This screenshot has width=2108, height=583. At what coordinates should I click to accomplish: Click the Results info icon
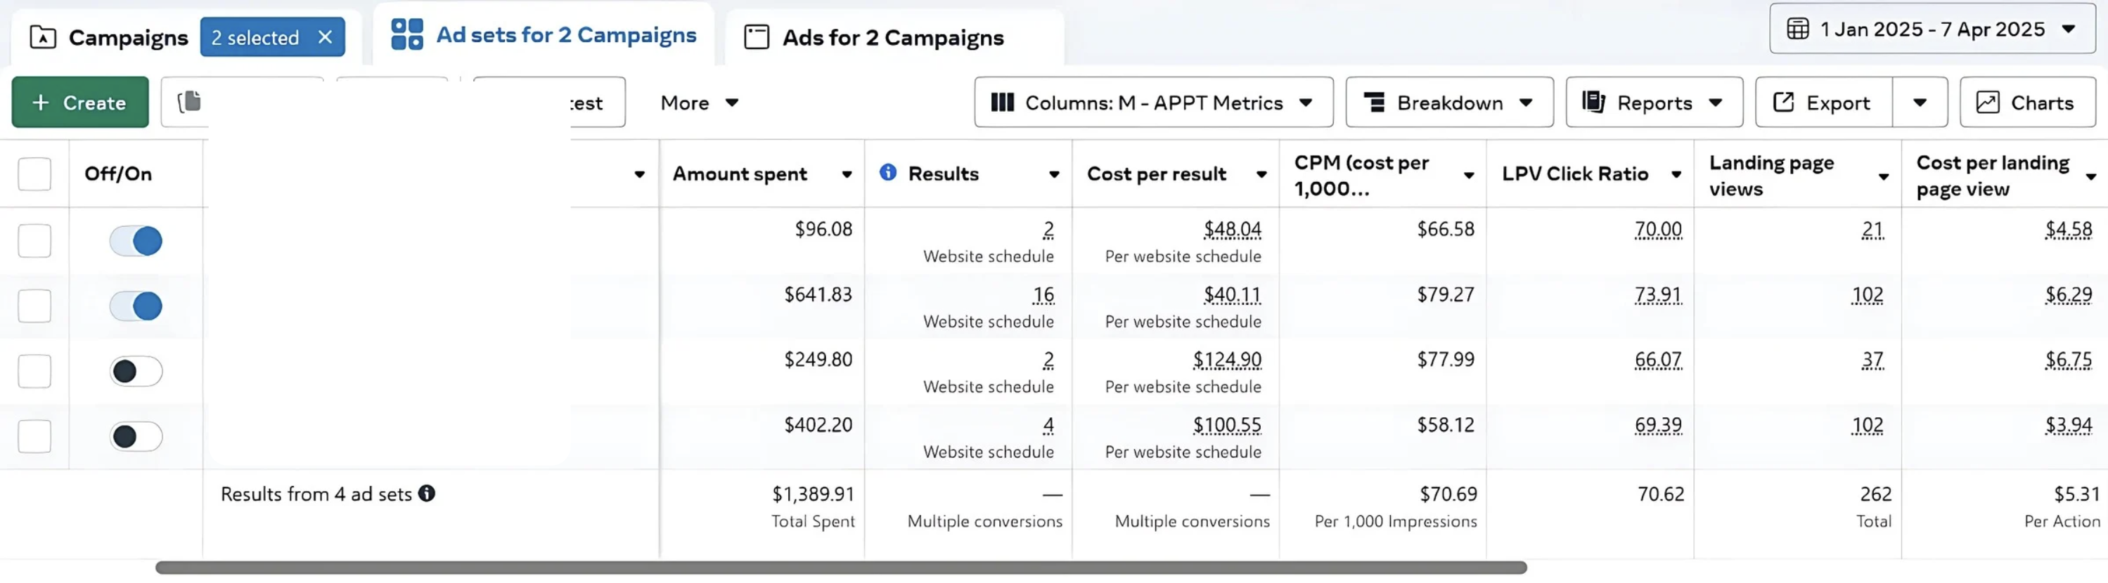887,171
